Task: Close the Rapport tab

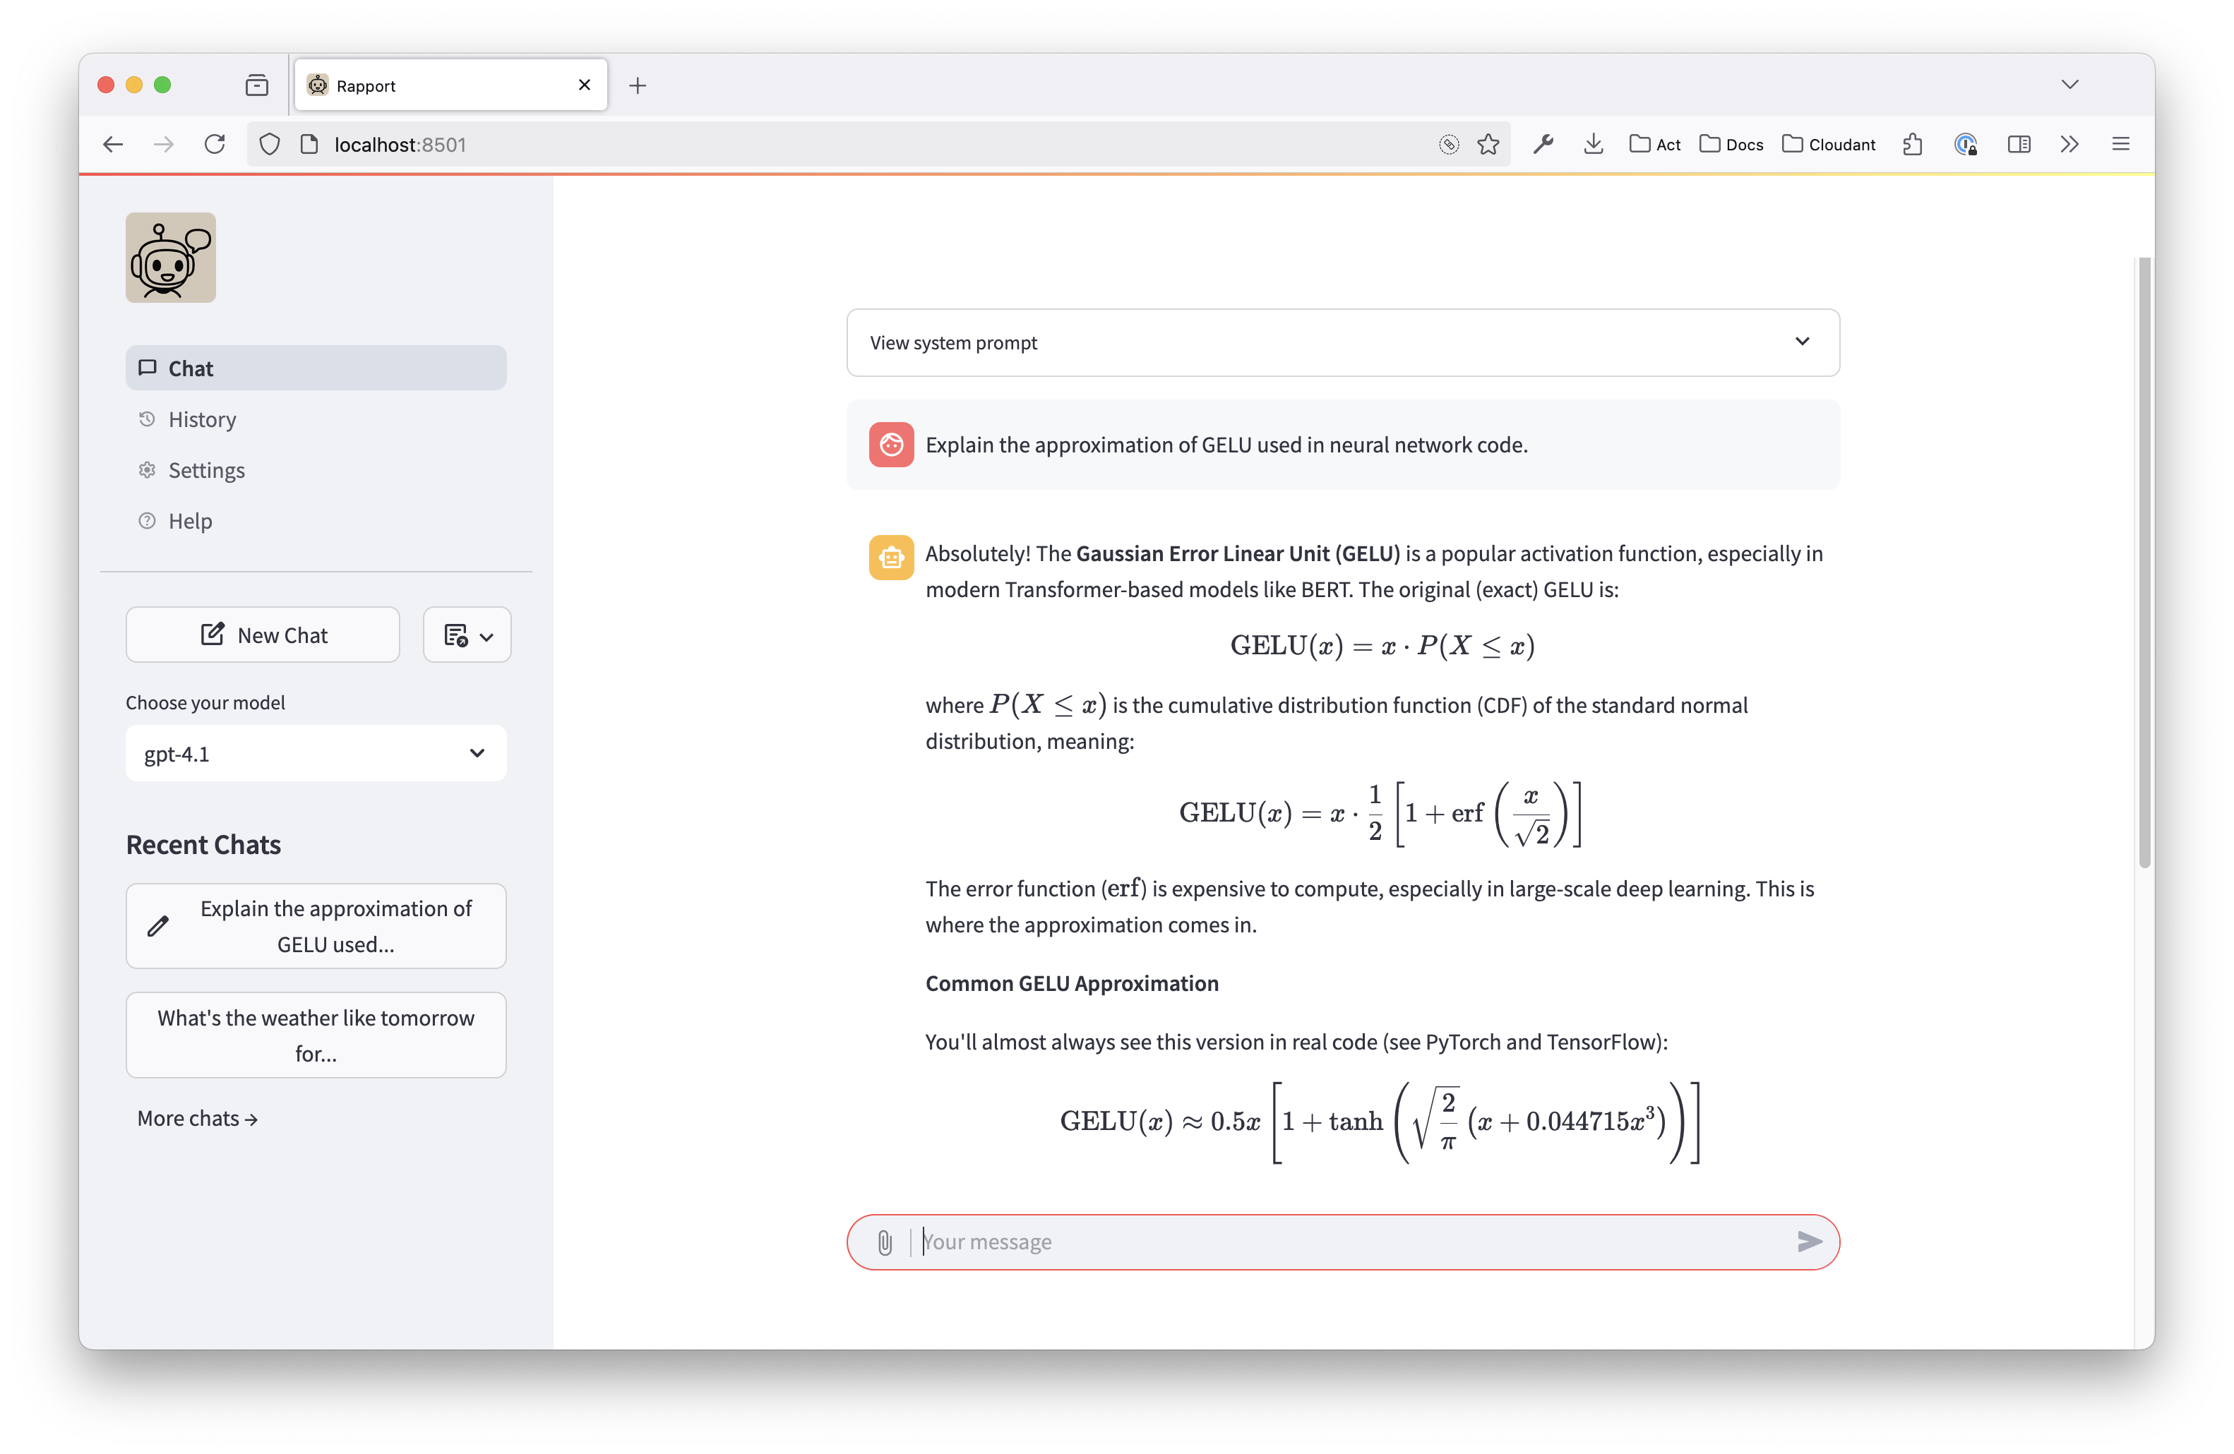Action: click(585, 85)
